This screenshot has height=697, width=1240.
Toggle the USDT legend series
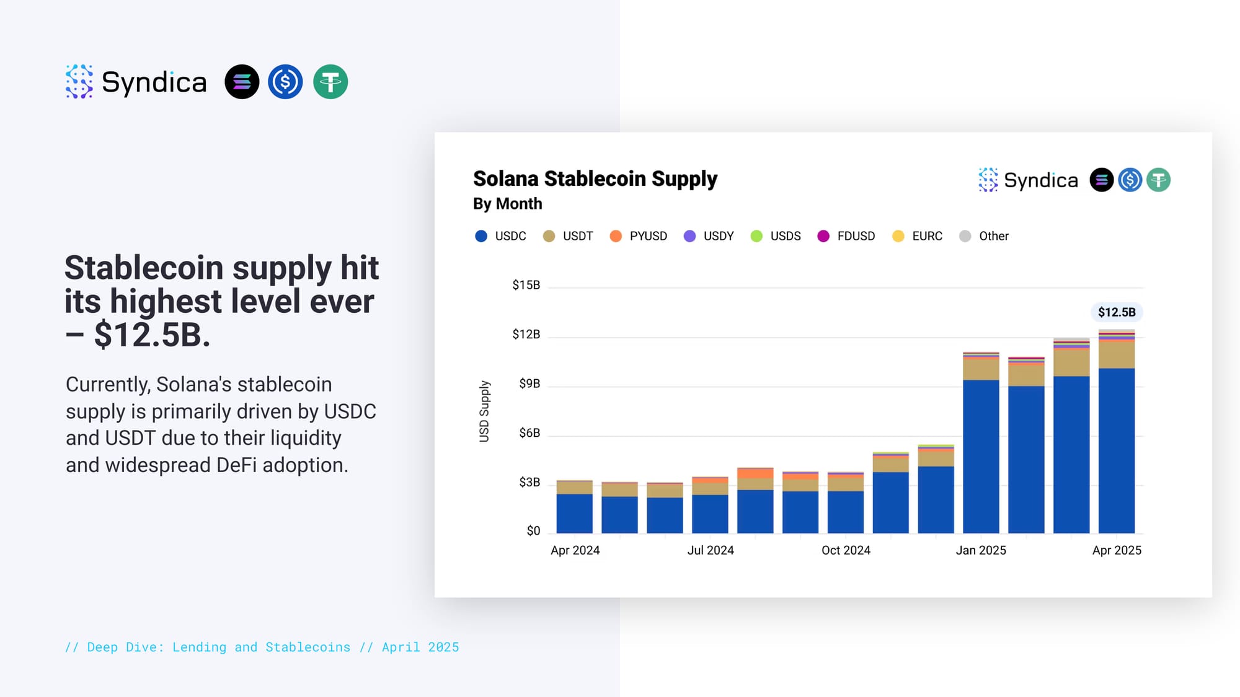click(568, 236)
